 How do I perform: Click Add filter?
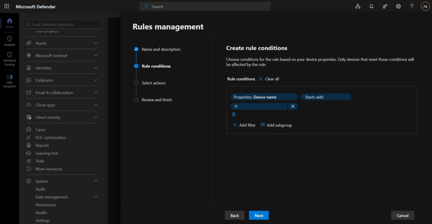point(244,125)
